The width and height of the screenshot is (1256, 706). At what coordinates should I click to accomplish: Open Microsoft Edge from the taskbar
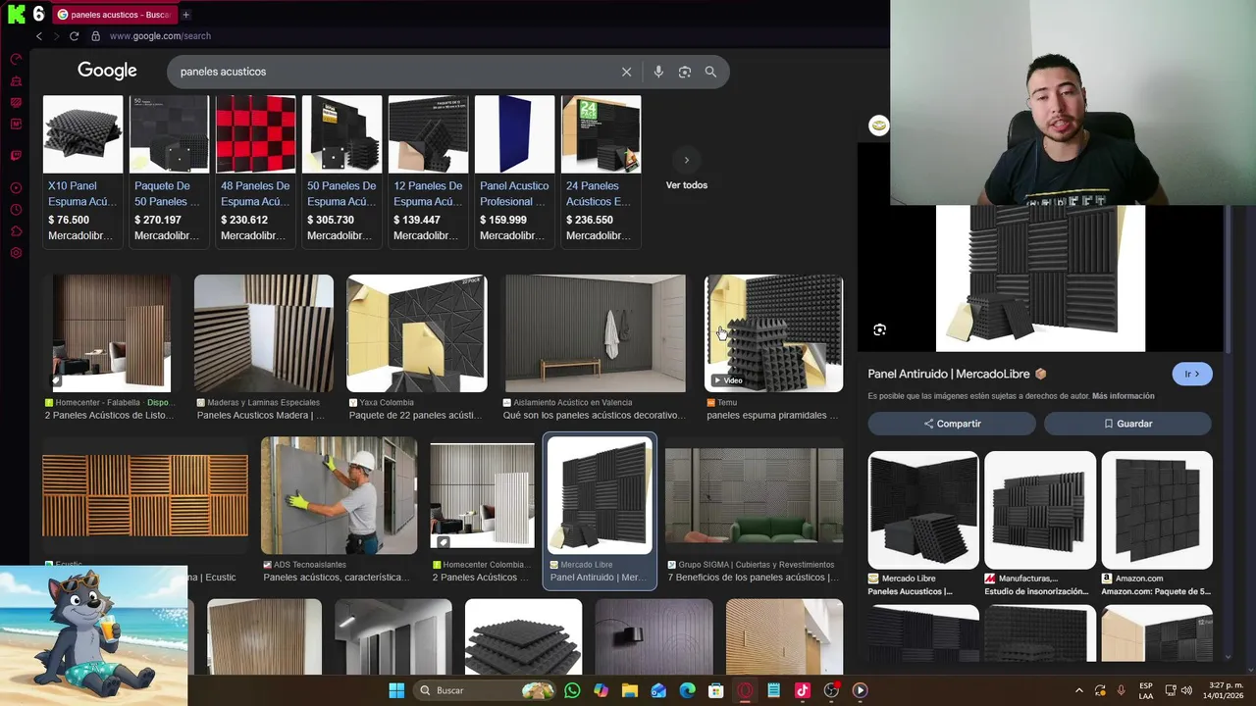point(687,690)
